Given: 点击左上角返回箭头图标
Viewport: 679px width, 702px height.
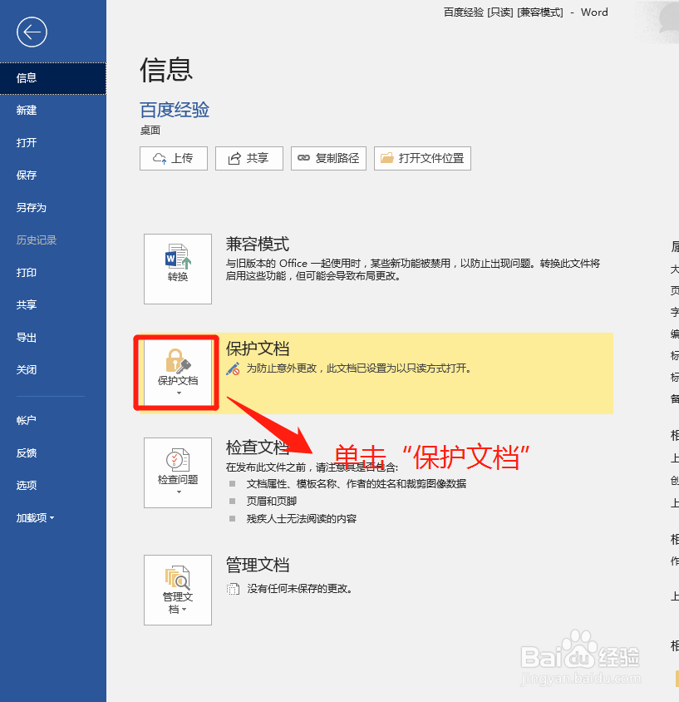Looking at the screenshot, I should (31, 32).
